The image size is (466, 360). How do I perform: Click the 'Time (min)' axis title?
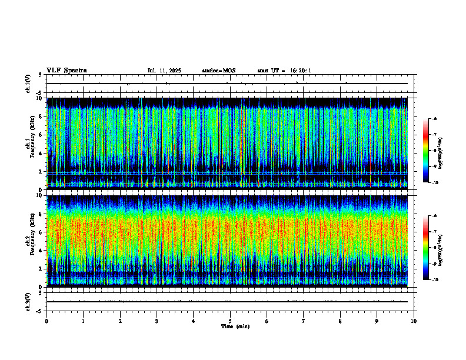pyautogui.click(x=235, y=326)
